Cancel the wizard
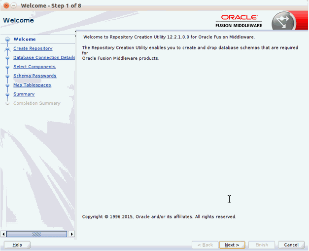Viewport: 309px width, 251px height. tap(291, 245)
